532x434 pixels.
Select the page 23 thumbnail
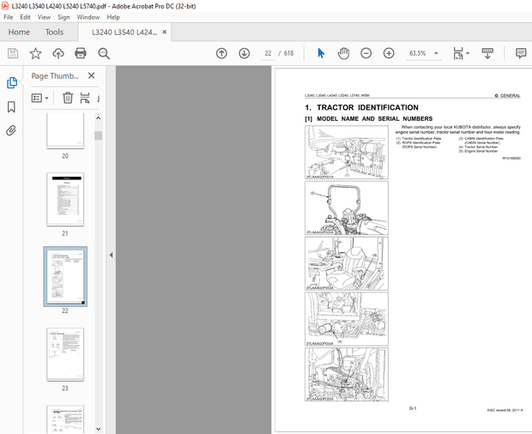65,354
